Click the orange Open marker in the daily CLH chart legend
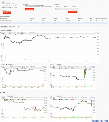 (x=53, y=99)
